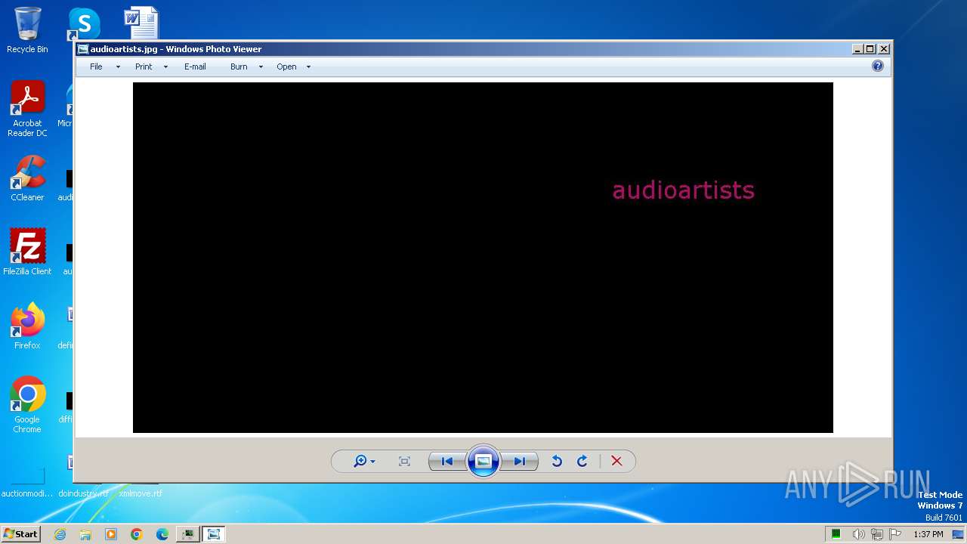
Task: Open the network tray icon
Action: tap(876, 534)
